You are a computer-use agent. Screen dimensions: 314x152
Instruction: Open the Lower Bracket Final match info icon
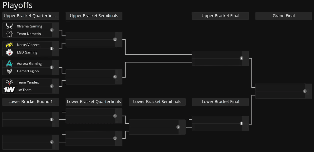pos(242,124)
